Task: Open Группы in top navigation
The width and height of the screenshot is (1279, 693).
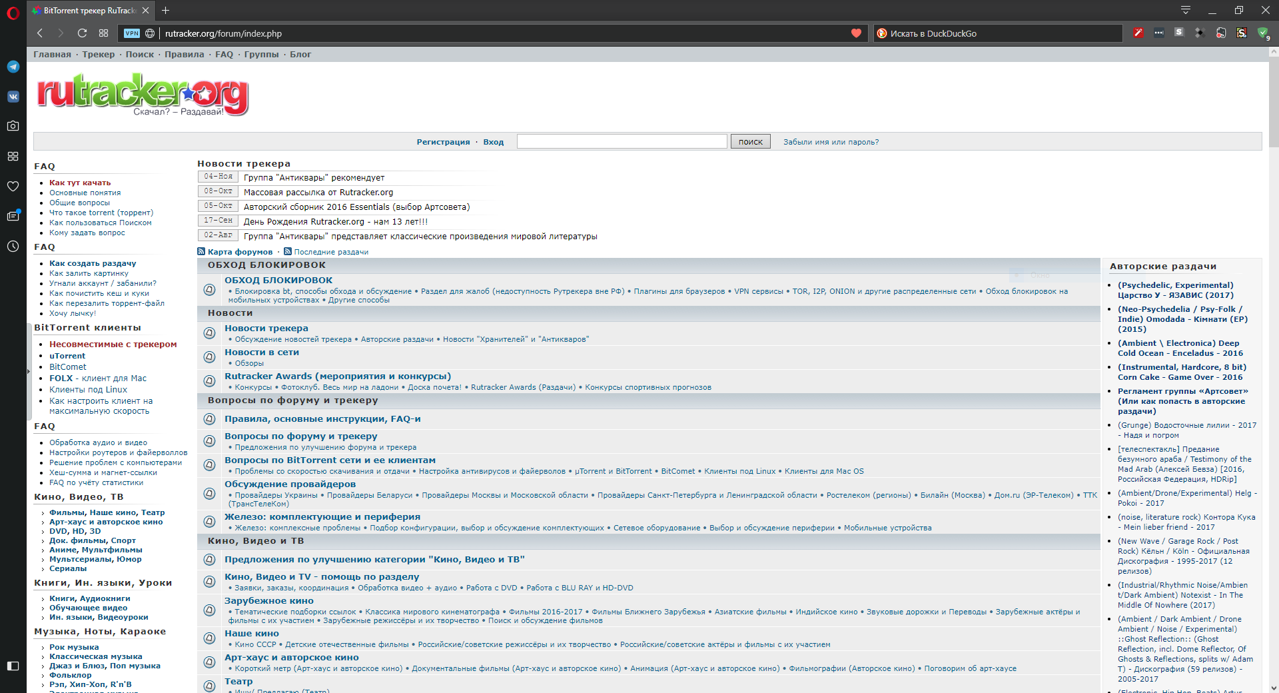Action: tap(262, 55)
